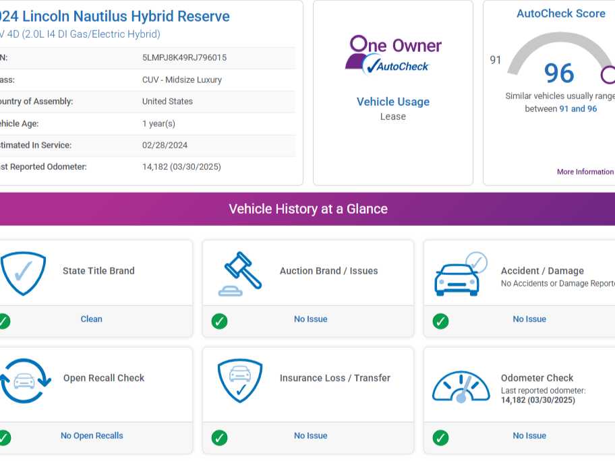This screenshot has width=615, height=461.
Task: Click the Insurance Loss shield car icon
Action: click(240, 381)
